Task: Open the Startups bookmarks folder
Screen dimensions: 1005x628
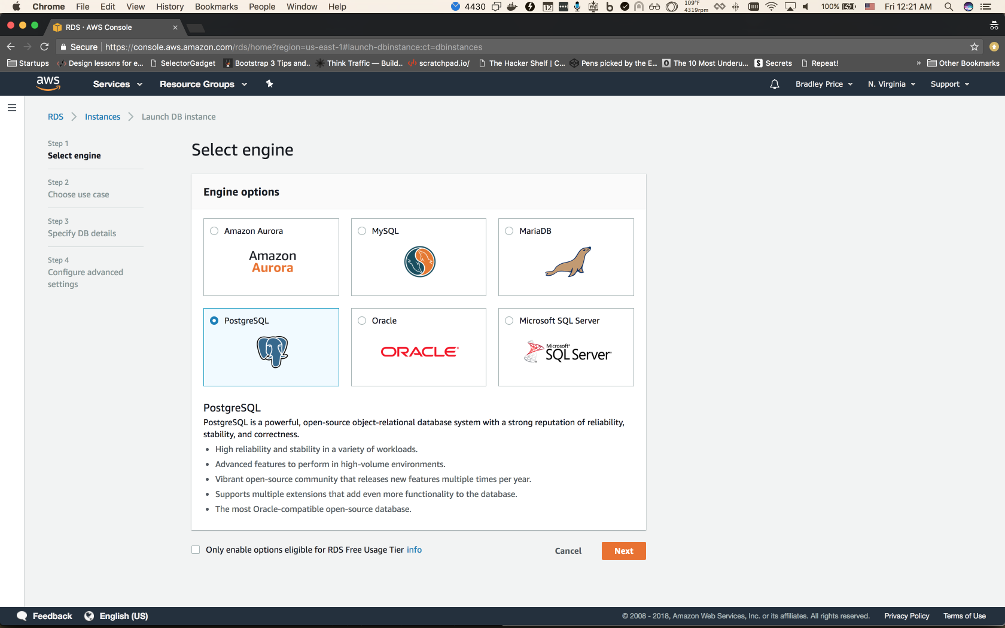Action: point(28,63)
